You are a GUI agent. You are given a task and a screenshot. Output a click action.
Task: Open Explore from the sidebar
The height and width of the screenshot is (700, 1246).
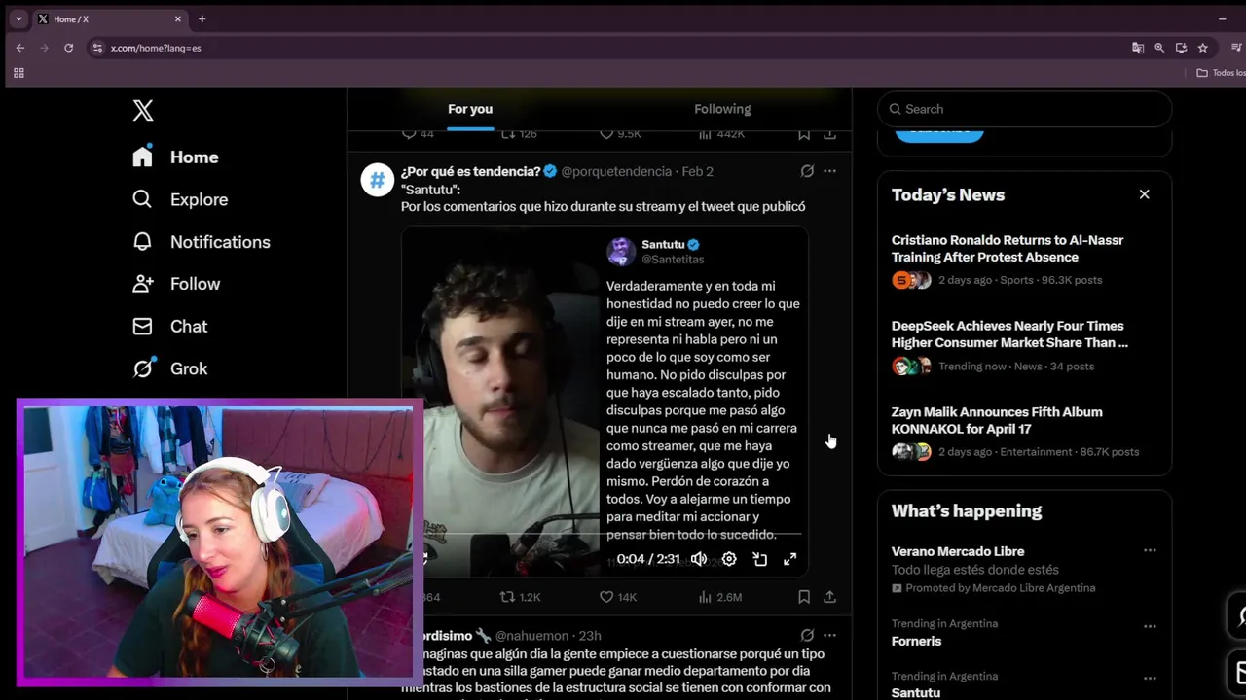tap(180, 199)
